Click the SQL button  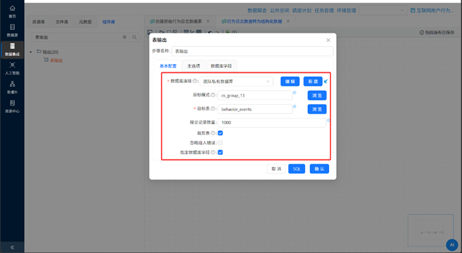click(296, 169)
